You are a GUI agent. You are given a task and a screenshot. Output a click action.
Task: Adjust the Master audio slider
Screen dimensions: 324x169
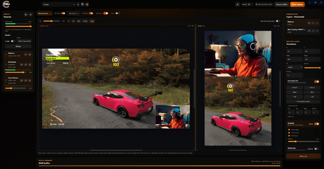[x=18, y=26]
